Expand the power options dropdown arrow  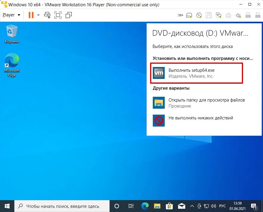pyautogui.click(x=38, y=15)
